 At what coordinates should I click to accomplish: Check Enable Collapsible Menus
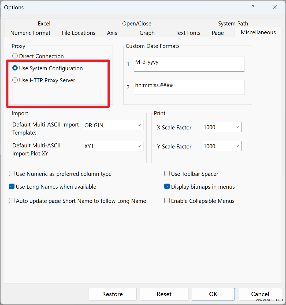click(167, 201)
